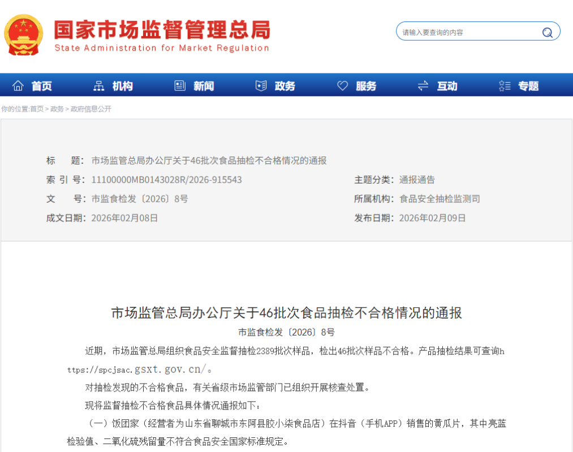
Task: Click 政务 in the breadcrumb trail
Action: tap(57, 109)
